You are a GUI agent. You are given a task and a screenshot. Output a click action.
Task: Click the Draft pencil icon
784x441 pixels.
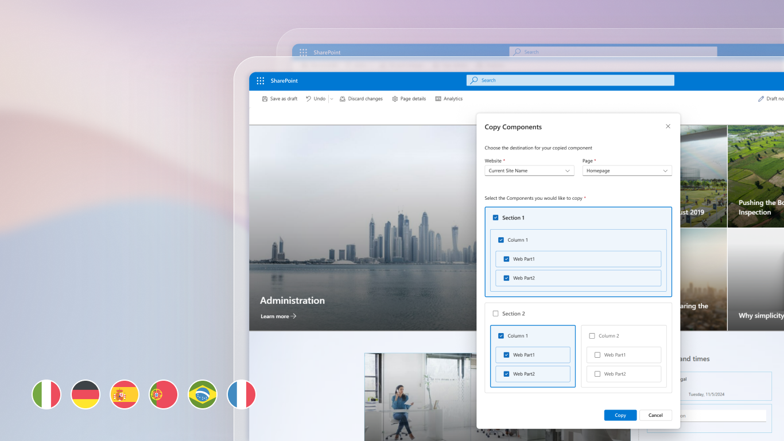click(x=761, y=99)
